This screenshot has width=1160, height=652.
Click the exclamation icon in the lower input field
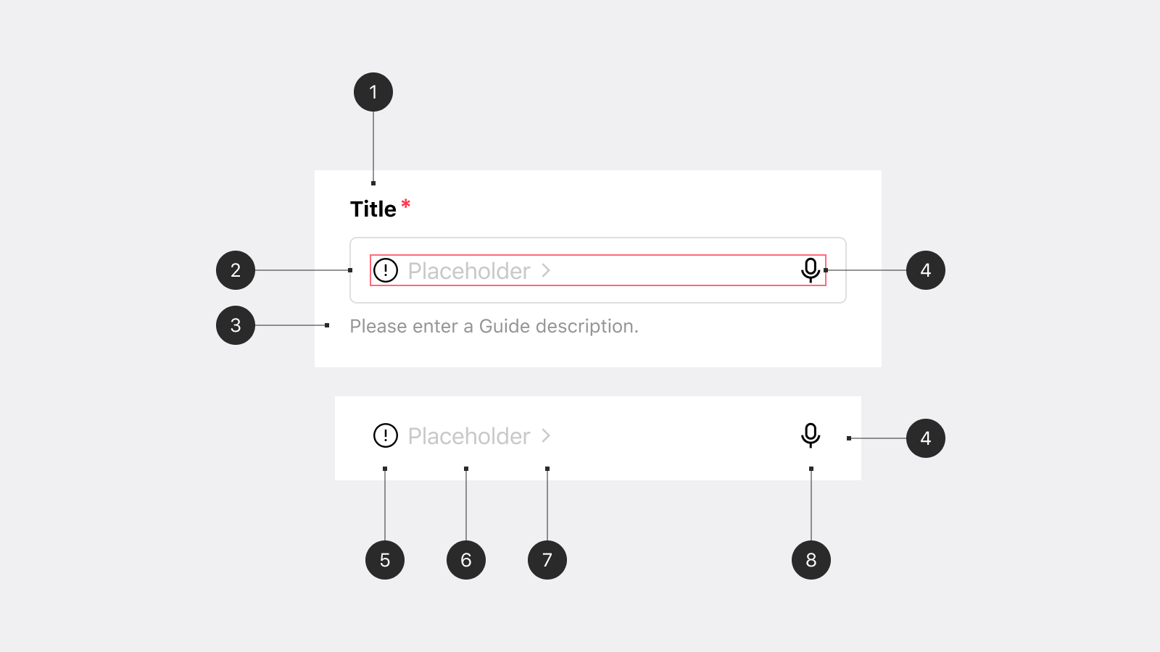(386, 436)
